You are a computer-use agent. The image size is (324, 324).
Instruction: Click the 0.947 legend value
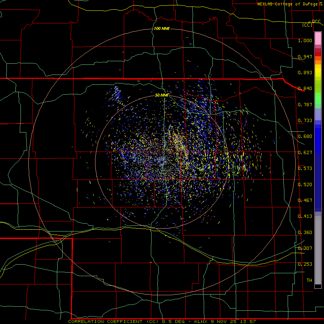pos(305,57)
